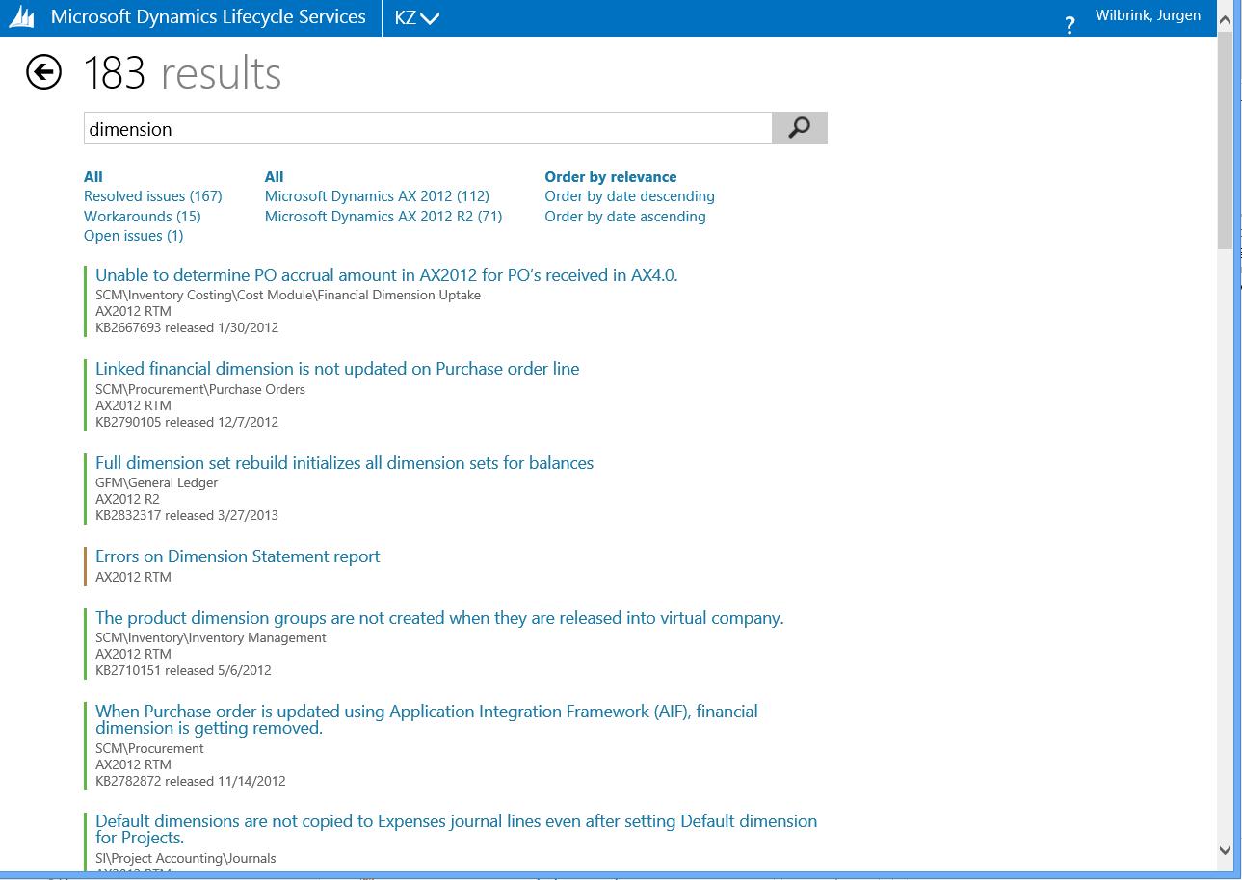Click the text 'KB2710151 released 5/6/2012'
Image resolution: width=1242 pixels, height=880 pixels.
(183, 670)
